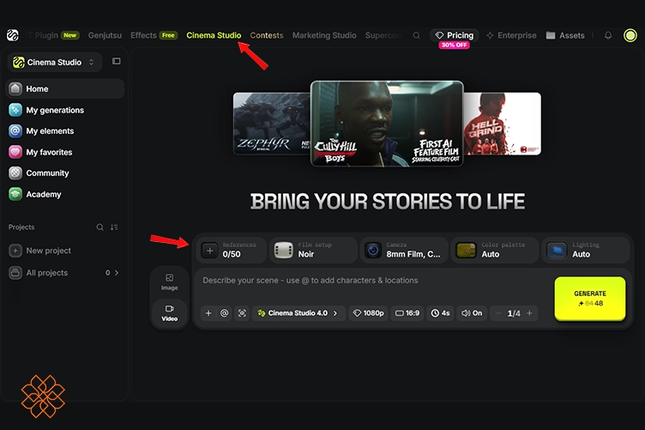Open the Contests nav item

coord(267,35)
